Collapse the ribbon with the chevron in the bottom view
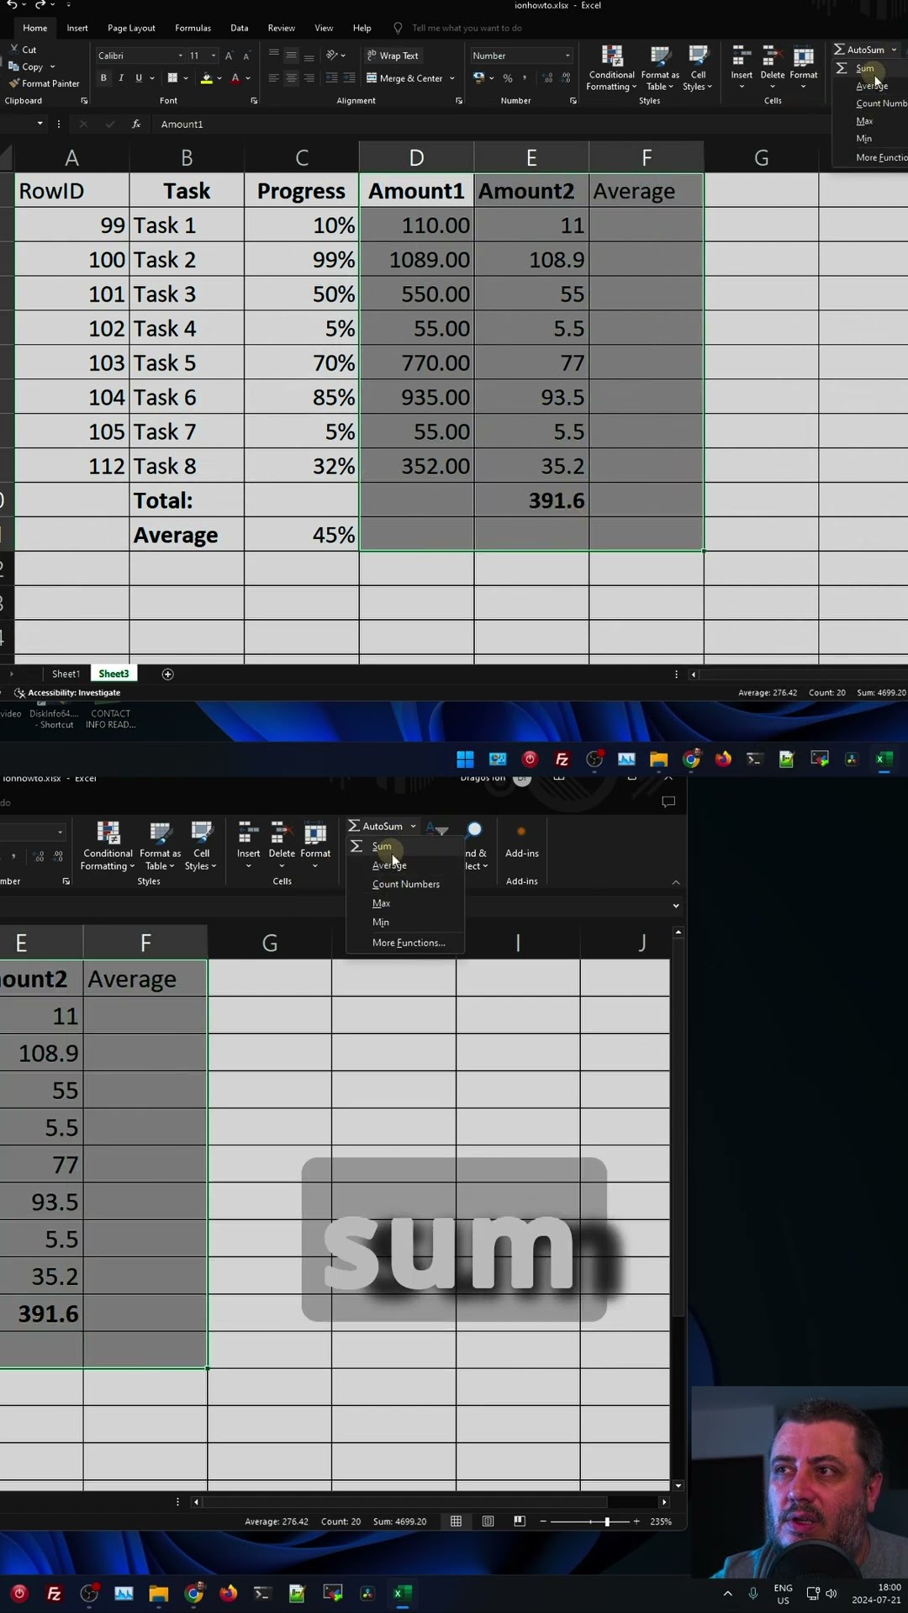The height and width of the screenshot is (1613, 908). click(676, 882)
